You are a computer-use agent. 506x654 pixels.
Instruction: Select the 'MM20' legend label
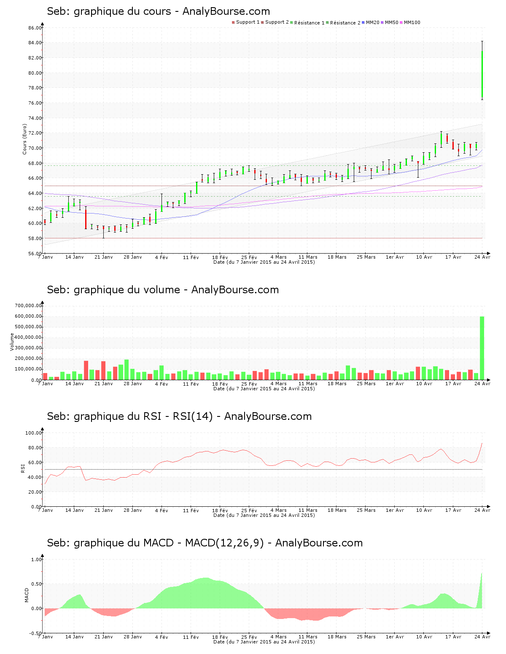pos(373,22)
